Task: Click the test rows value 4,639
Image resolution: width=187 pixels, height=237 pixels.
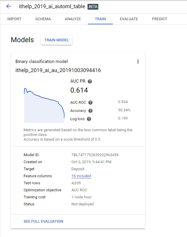Action: pyautogui.click(x=76, y=183)
